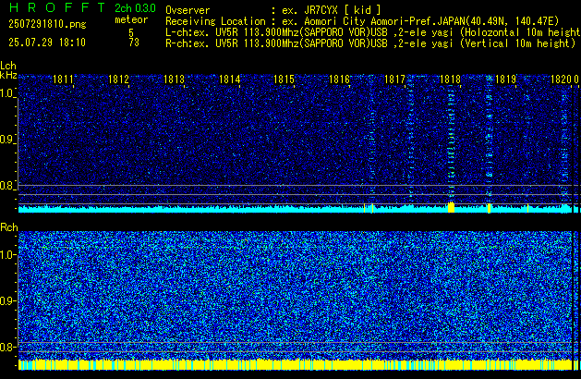
Task: Click the 1.0 kHz tick on Lch axis
Action: tap(7, 93)
